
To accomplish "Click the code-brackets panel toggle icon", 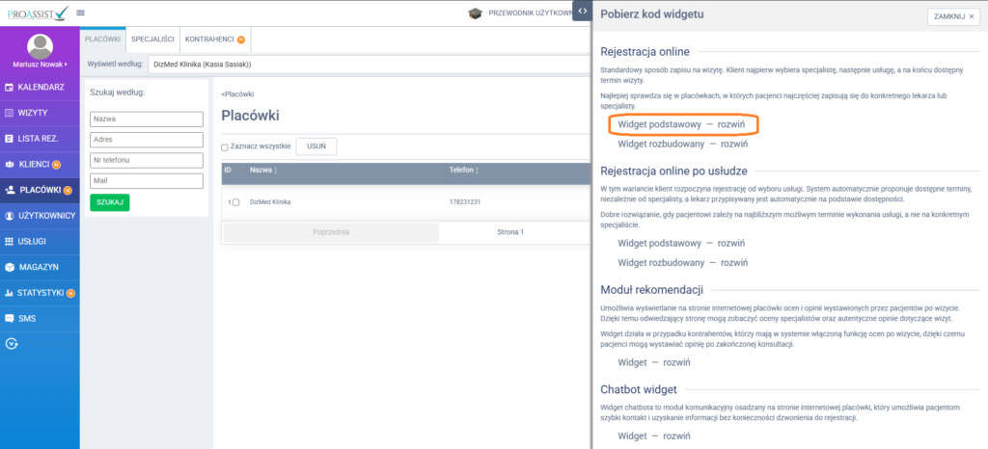I will pos(583,11).
